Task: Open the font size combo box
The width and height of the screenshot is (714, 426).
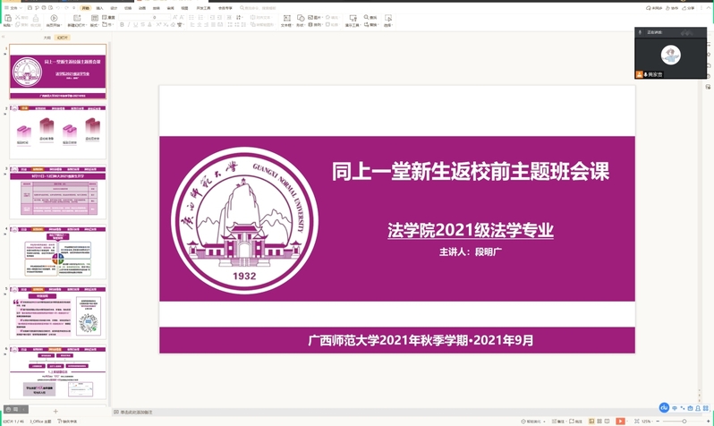Action: click(161, 17)
